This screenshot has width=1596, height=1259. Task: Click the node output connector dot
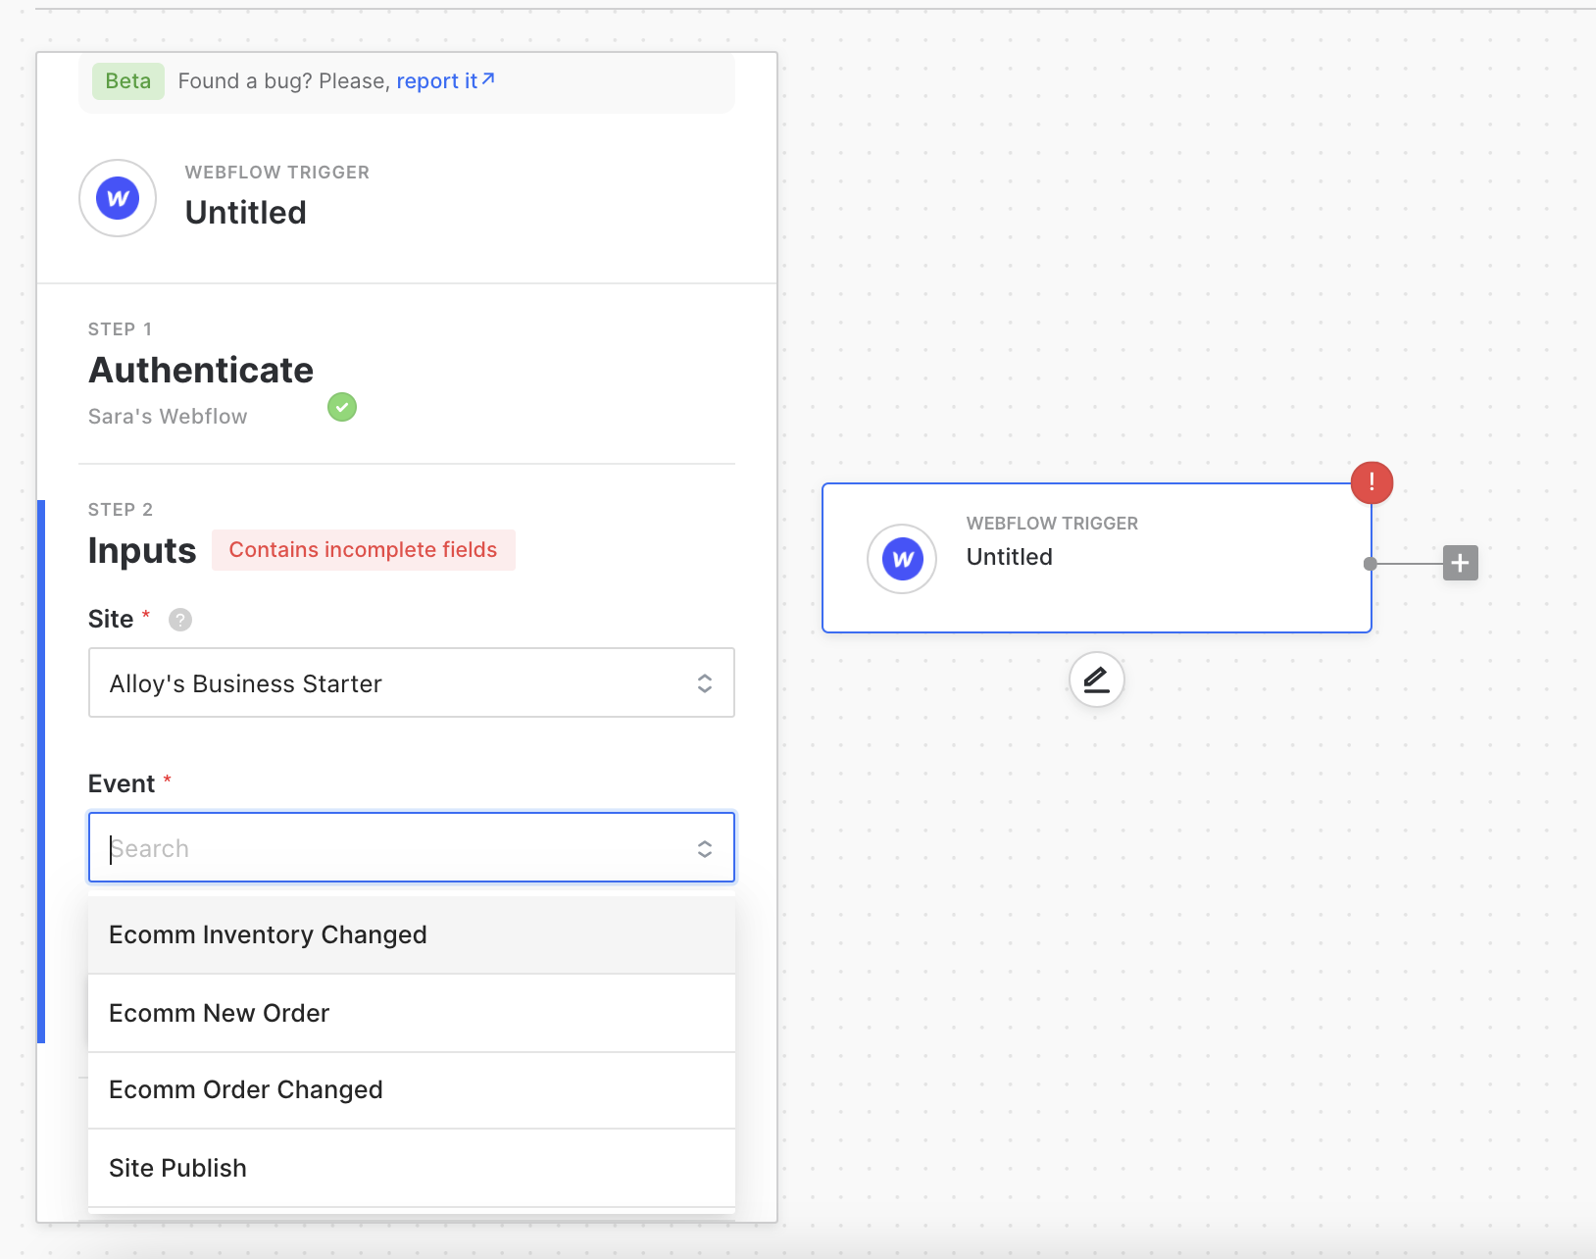1371,564
